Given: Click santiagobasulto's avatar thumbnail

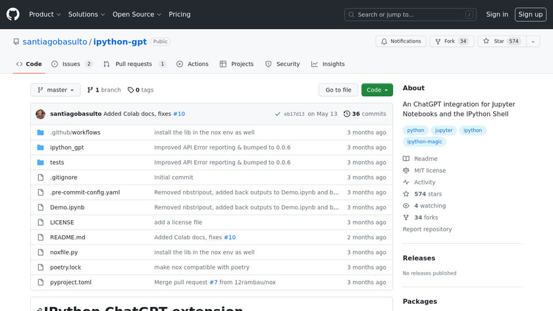Looking at the screenshot, I should coord(41,114).
